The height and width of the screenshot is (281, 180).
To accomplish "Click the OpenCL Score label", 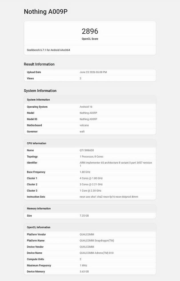I will [90, 39].
